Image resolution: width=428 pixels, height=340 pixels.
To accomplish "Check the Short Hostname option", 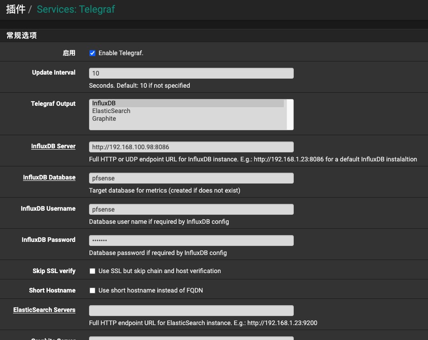I will [x=92, y=291].
